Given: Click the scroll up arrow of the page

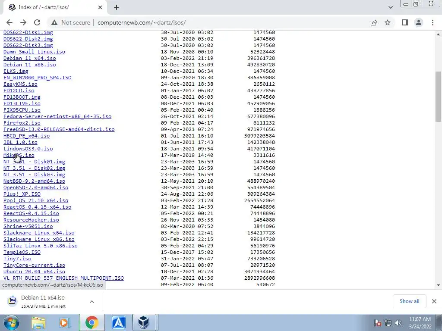Looking at the screenshot, I should coord(438,34).
